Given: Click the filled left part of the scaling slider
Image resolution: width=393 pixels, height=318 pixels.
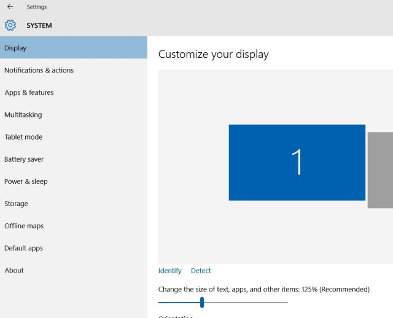Looking at the screenshot, I should coord(178,302).
